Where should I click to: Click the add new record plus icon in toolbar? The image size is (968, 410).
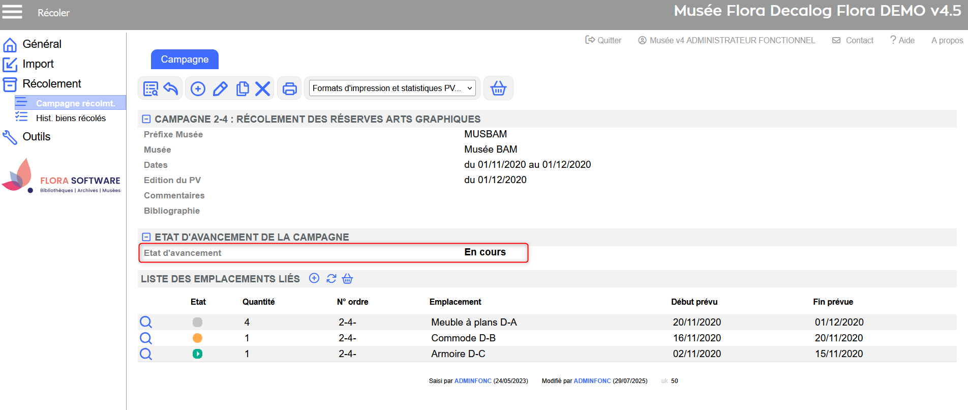(198, 89)
